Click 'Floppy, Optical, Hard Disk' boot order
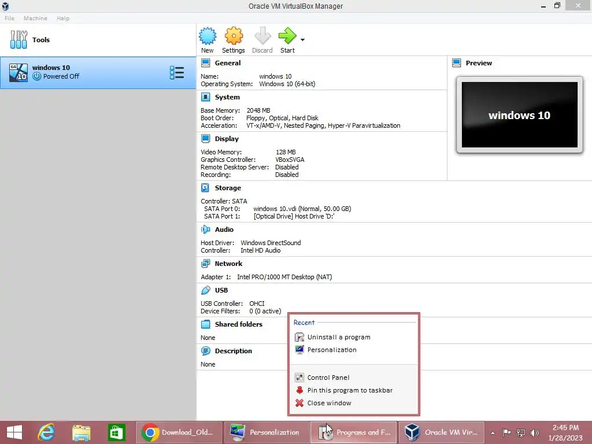This screenshot has width=592, height=444. pos(282,118)
